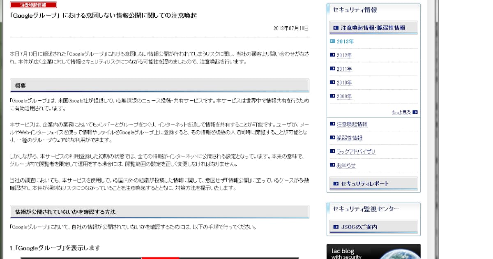Image resolution: width=493 pixels, height=259 pixels.
Task: Click arrow icon next to JSOCのご案内
Action: [336, 227]
